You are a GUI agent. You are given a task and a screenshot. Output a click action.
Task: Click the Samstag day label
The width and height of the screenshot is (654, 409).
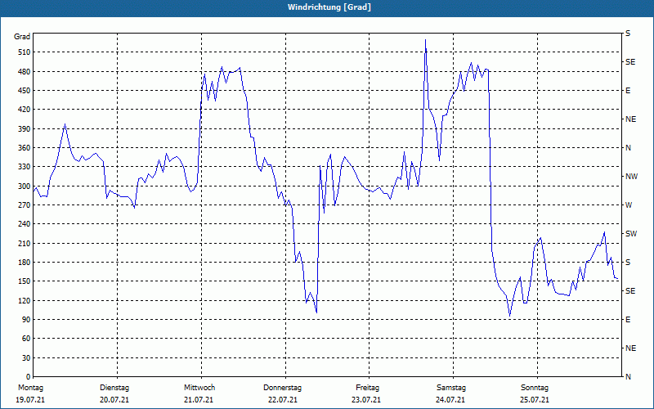pyautogui.click(x=451, y=388)
